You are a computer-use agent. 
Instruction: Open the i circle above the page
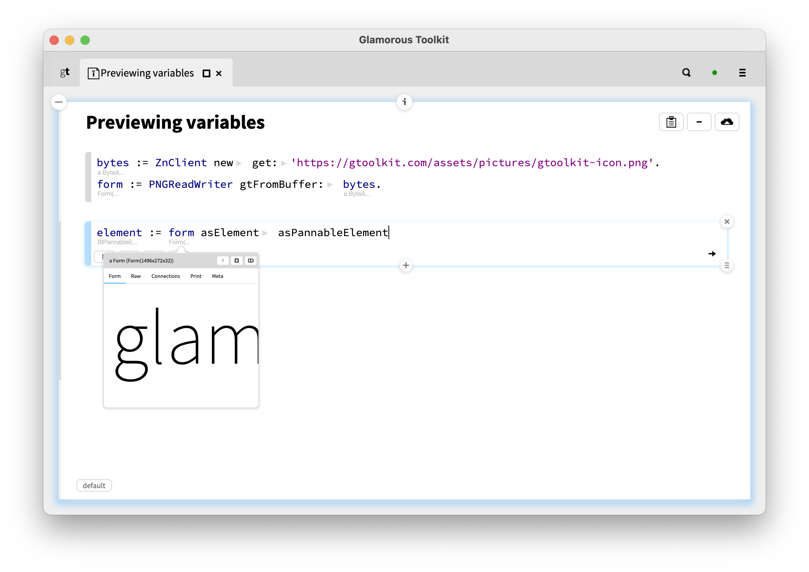[404, 102]
